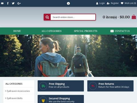The height and width of the screenshot is (103, 137).
Task: Click the chevron beside Fjallraven Accessories
Action: (5, 91)
